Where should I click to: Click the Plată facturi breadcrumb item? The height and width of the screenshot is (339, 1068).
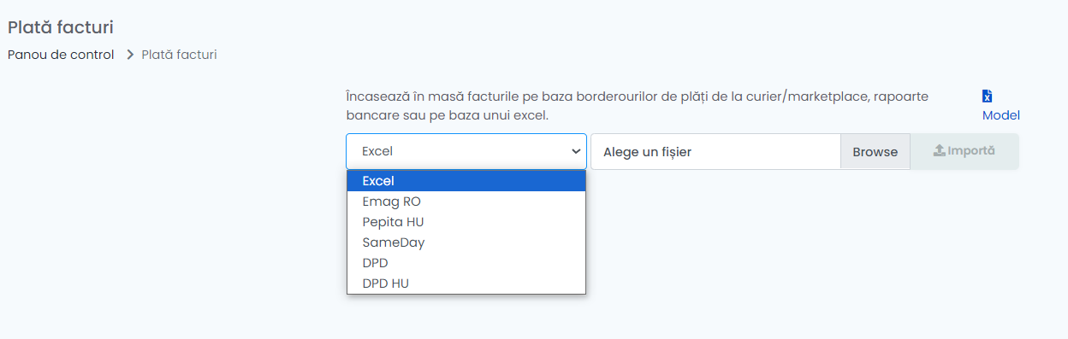point(179,55)
